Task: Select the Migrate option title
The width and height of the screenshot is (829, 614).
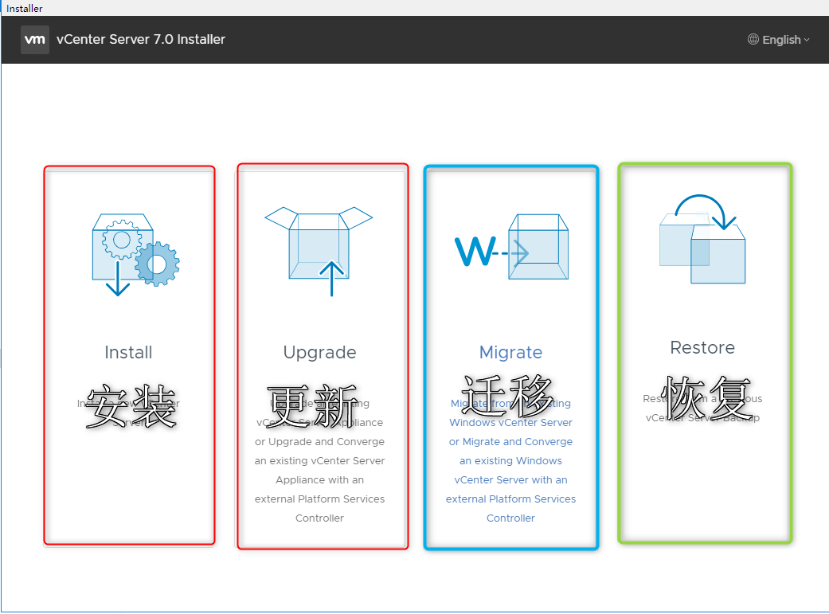Action: [x=510, y=354]
